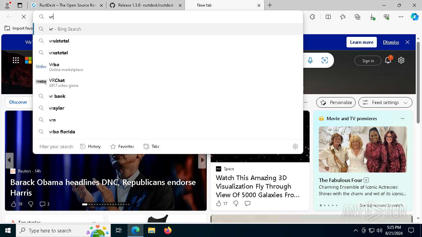Select the New tab tab
Screen dimensions: 422x237
[x=225, y=5]
